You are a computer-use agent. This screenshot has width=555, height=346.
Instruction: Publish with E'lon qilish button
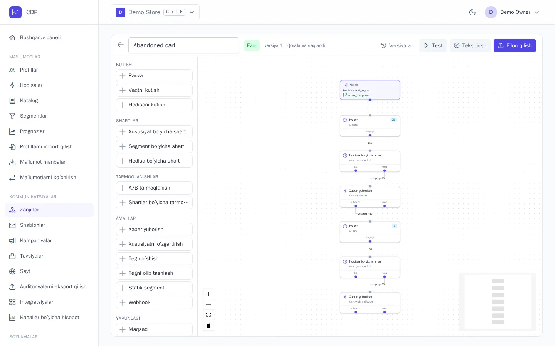click(515, 45)
